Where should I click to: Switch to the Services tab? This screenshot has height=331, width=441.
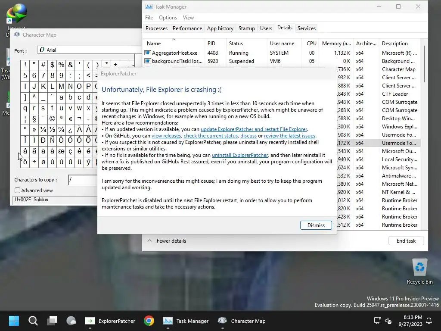(307, 28)
